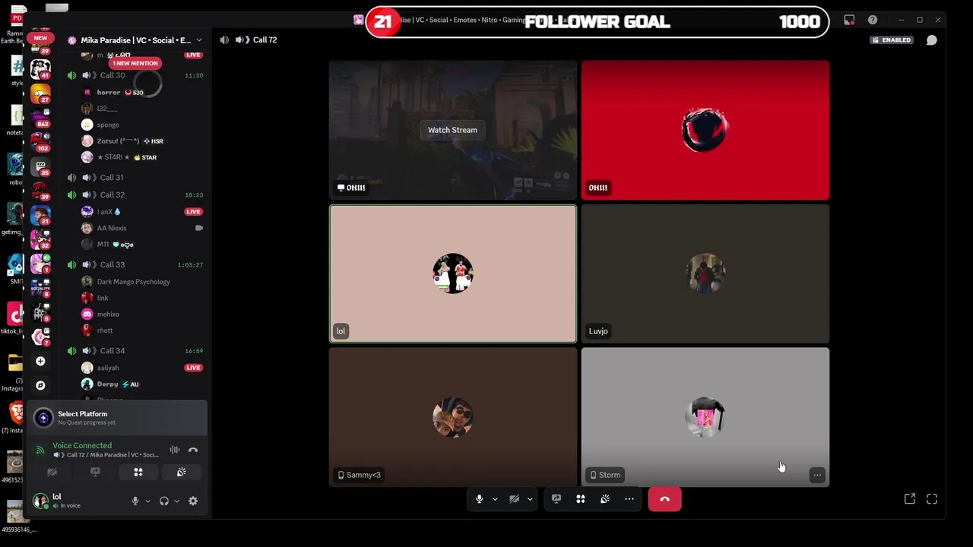The width and height of the screenshot is (973, 547).
Task: Toggle noise suppression waveform icon
Action: pyautogui.click(x=175, y=451)
